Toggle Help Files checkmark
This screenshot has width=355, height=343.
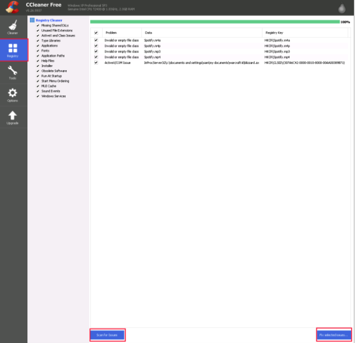coord(38,61)
